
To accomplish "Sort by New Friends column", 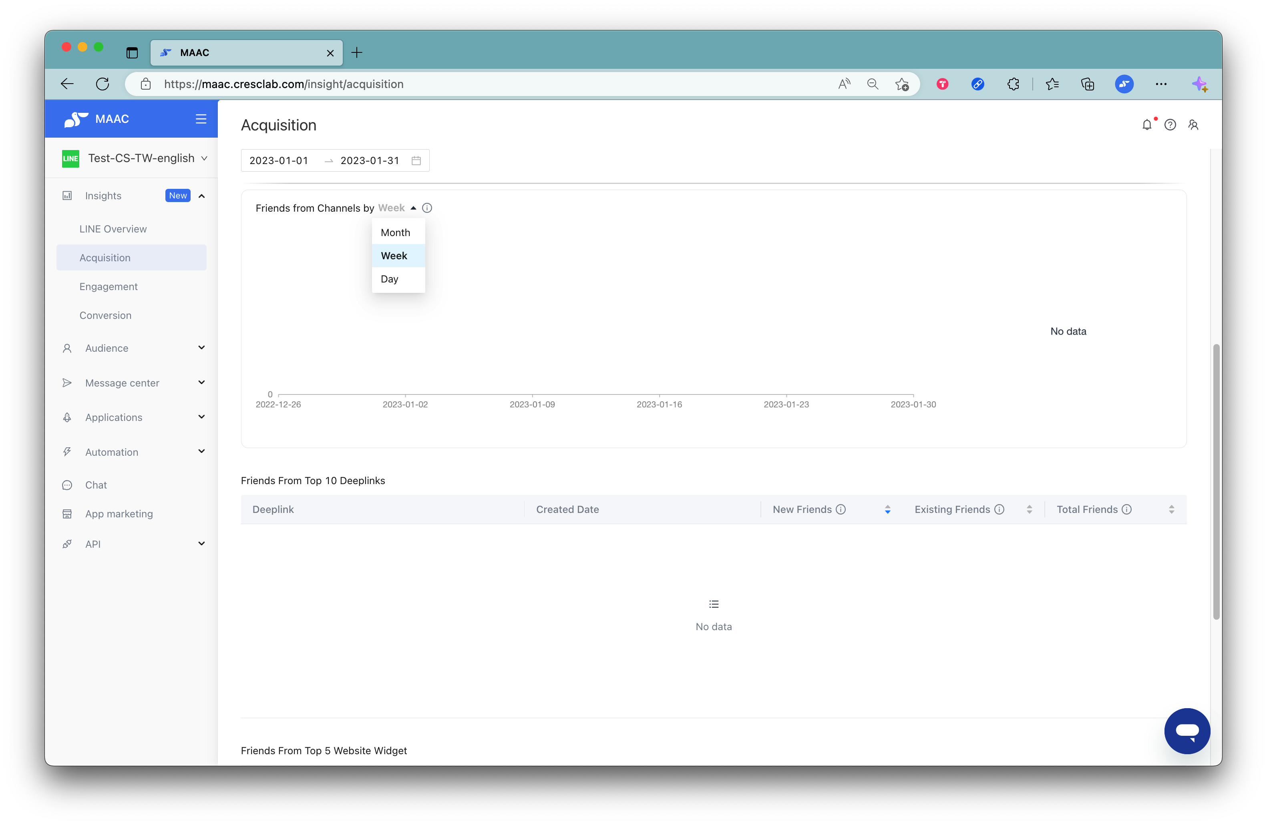I will click(x=887, y=510).
